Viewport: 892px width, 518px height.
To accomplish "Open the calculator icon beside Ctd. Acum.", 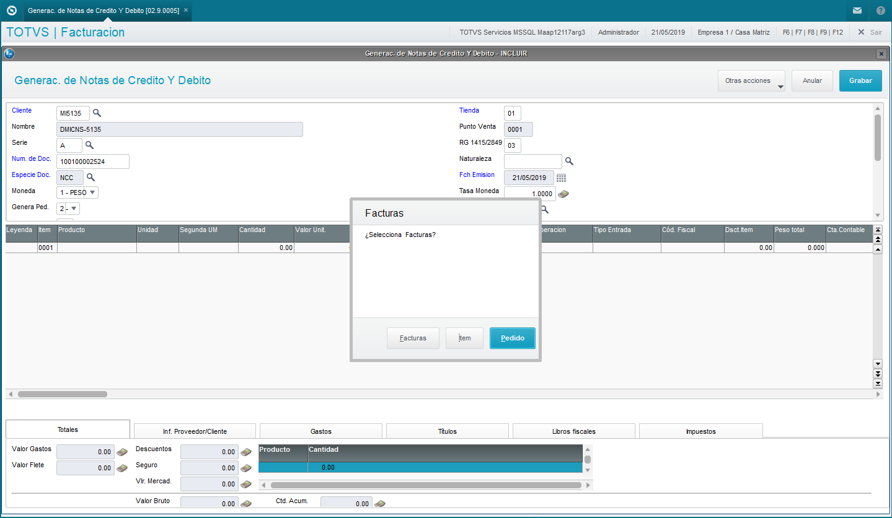I will pyautogui.click(x=380, y=504).
